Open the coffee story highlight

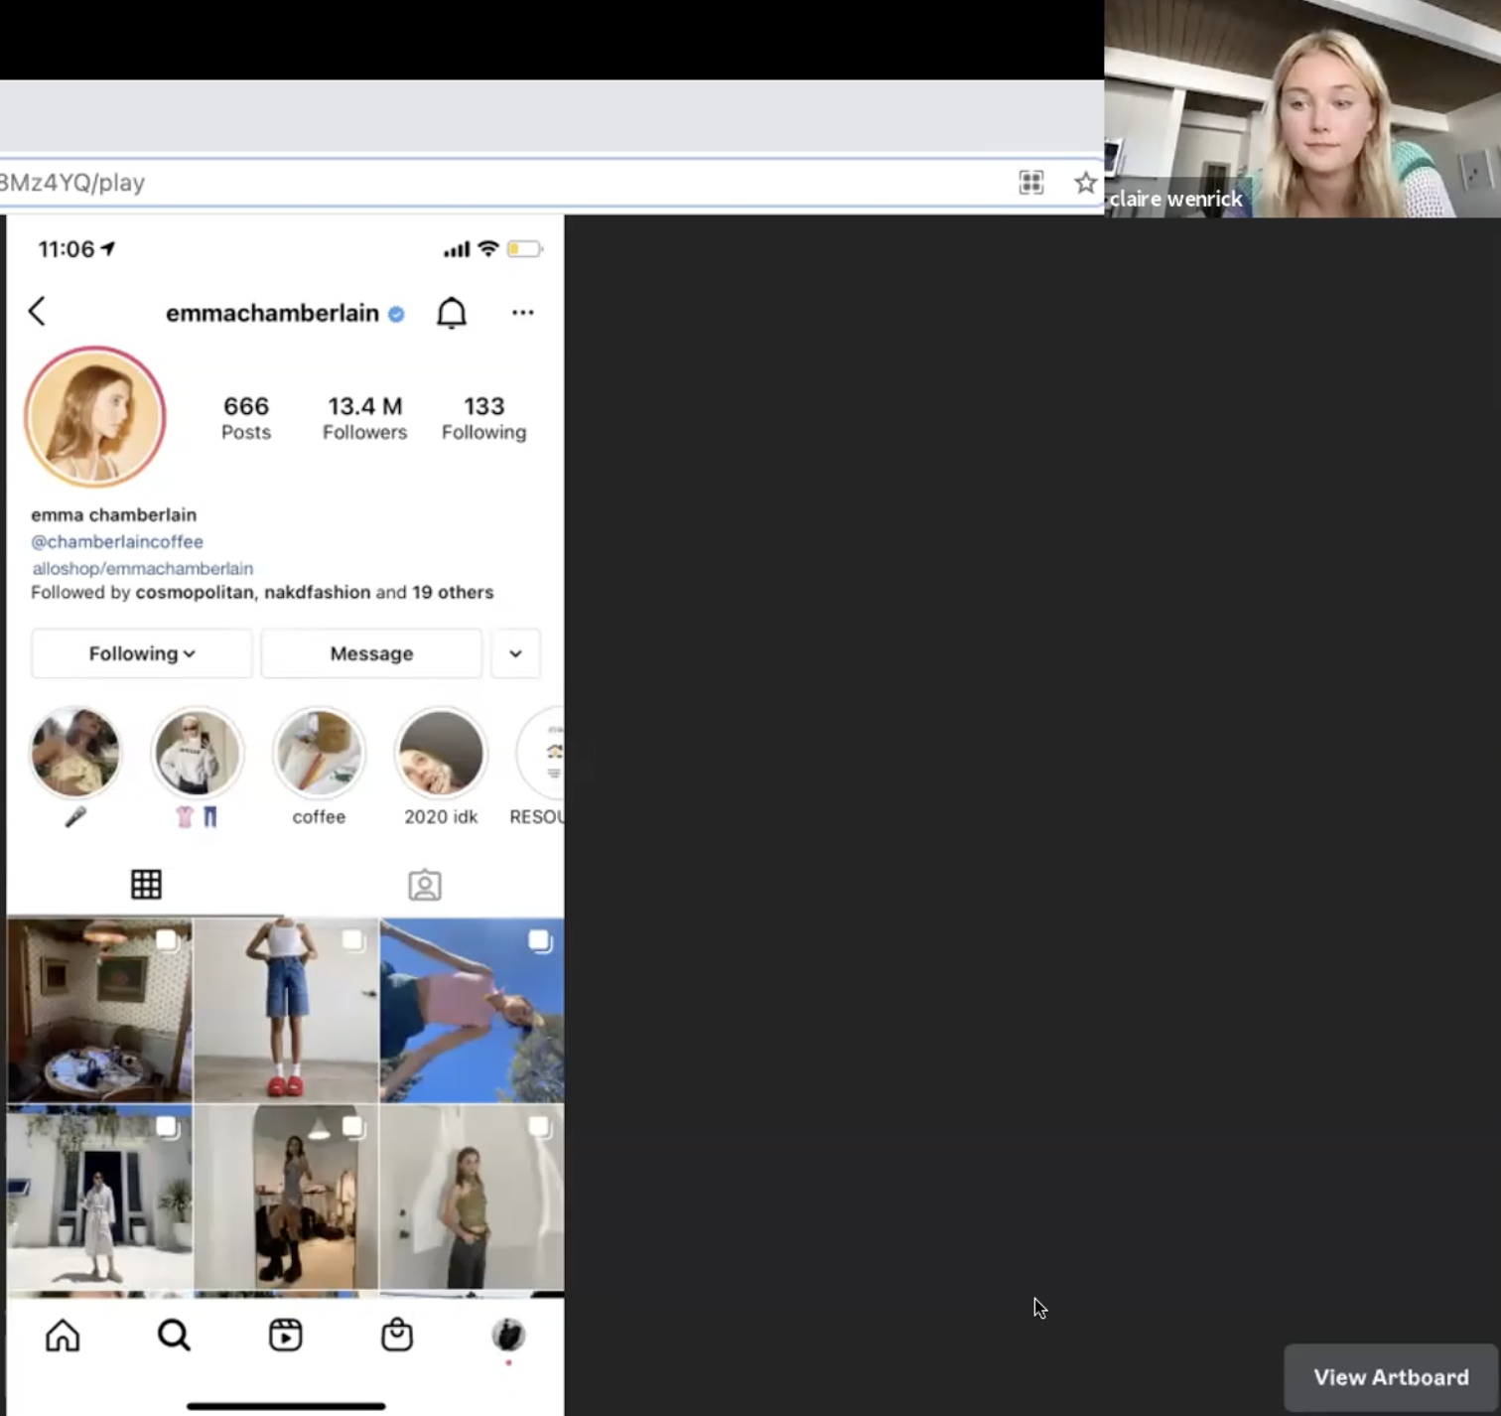pyautogui.click(x=319, y=767)
